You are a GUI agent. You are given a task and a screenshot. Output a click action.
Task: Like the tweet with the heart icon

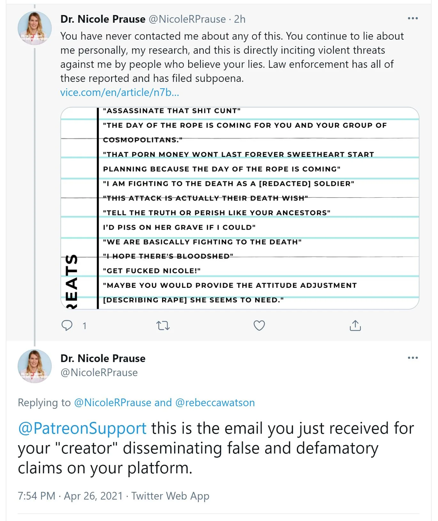pyautogui.click(x=259, y=326)
